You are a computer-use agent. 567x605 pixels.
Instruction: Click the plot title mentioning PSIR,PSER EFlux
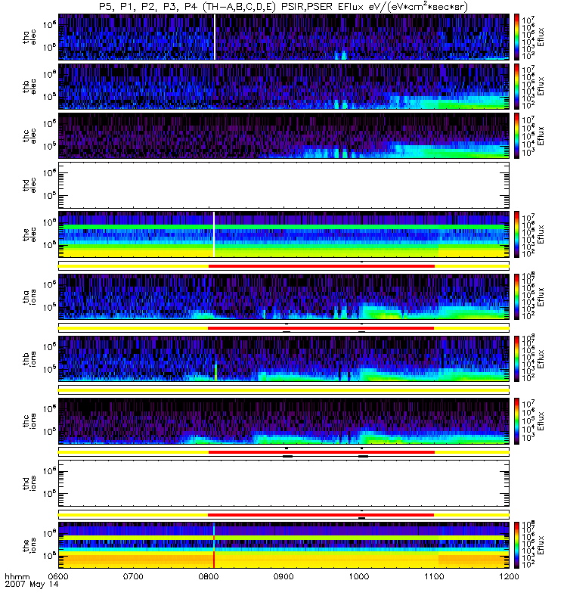(283, 7)
